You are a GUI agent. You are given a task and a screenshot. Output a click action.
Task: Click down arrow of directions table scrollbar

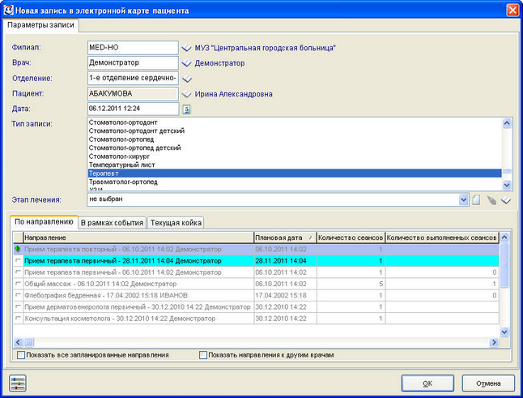click(504, 332)
